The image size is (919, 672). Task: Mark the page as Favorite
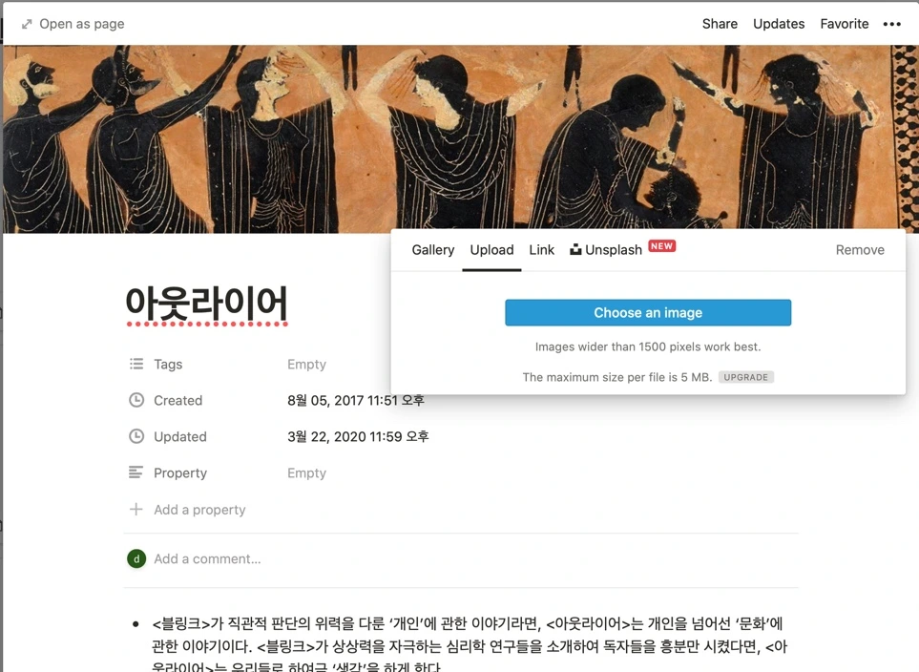[x=844, y=24]
